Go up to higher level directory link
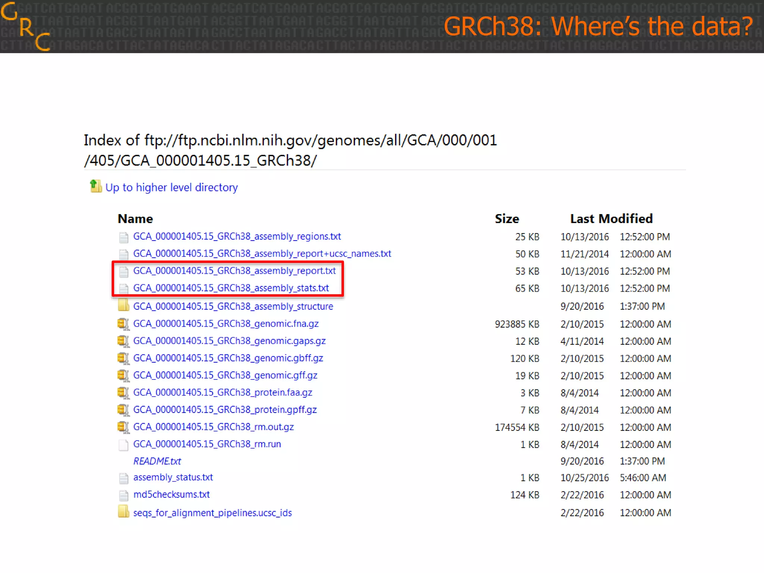Viewport: 764px width, 573px height. pyautogui.click(x=171, y=187)
